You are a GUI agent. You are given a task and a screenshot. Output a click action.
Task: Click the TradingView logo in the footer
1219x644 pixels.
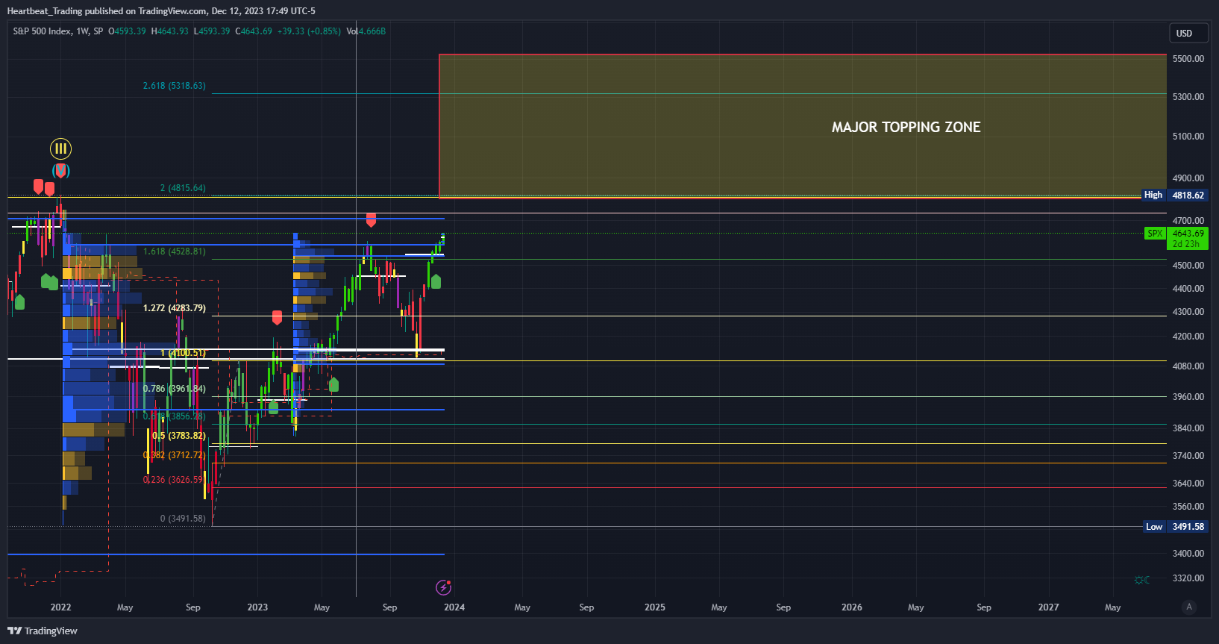click(x=43, y=631)
